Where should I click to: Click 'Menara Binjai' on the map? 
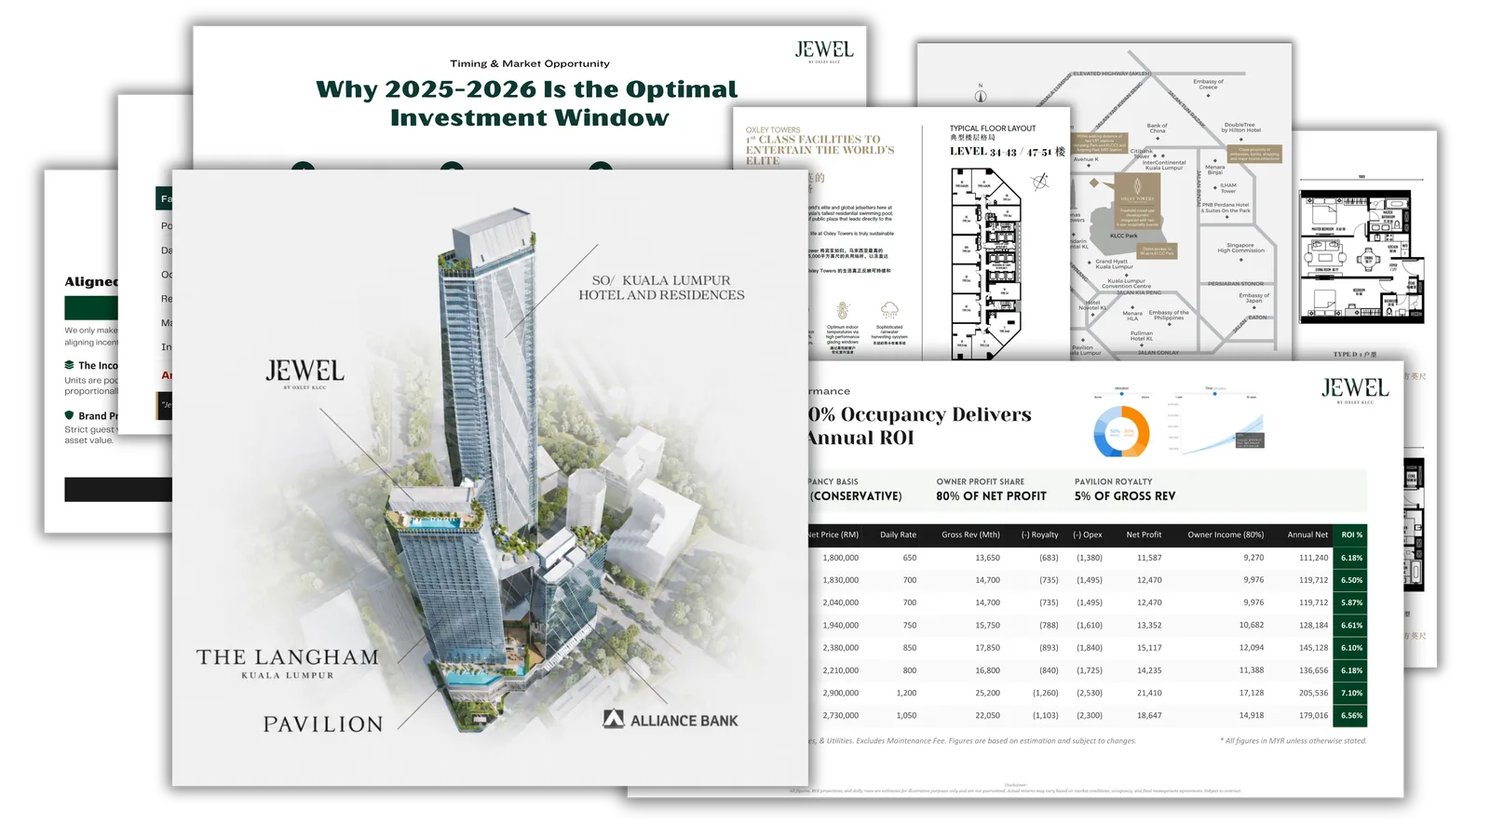tap(1215, 169)
